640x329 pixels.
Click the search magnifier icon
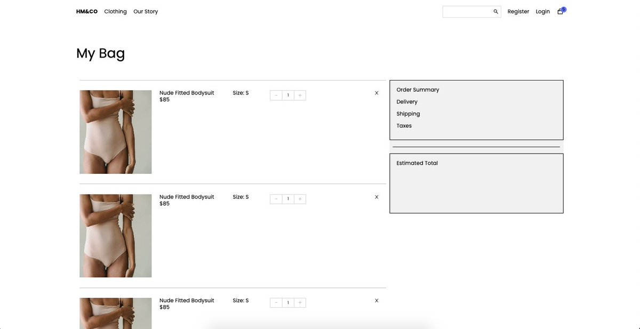[x=495, y=12]
